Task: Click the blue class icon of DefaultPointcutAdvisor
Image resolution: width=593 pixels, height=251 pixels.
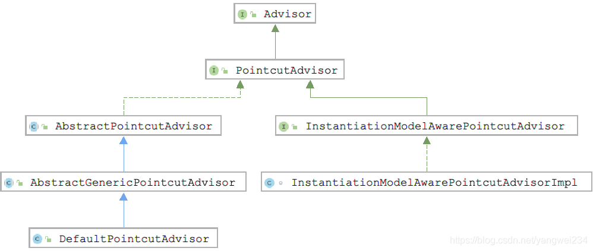Action: 37,239
